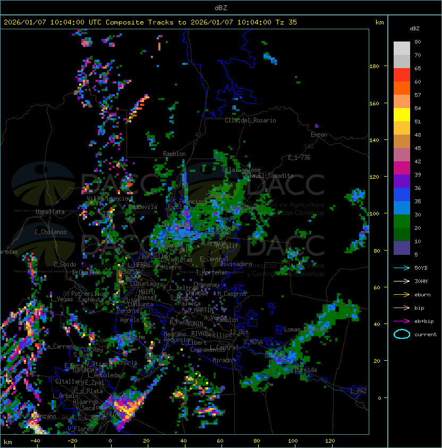442x448 pixels.
Task: Pick the dark orange 57-60 dBZ swatch
Action: 402,88
